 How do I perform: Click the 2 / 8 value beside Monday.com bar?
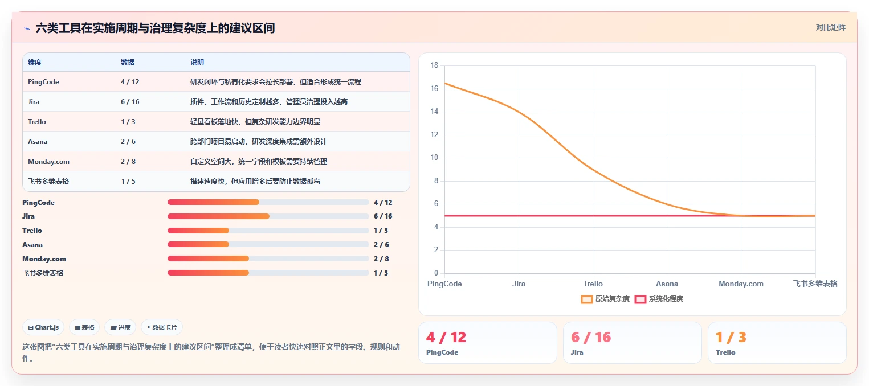pyautogui.click(x=381, y=258)
